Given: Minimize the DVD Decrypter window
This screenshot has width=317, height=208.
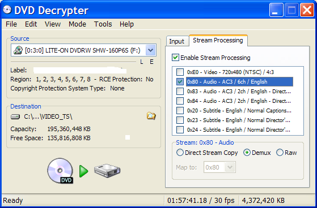Looking at the screenshot, I should [276, 10].
